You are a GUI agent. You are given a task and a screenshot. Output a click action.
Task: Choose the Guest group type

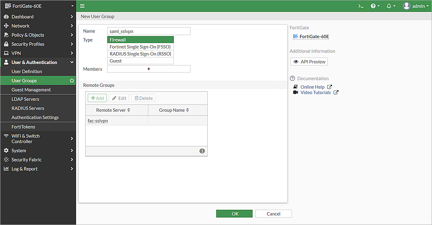coord(140,61)
